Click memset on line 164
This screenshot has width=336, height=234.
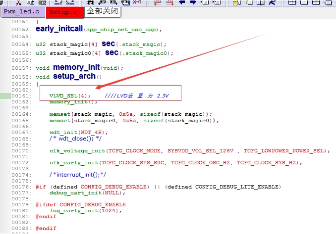tap(60, 114)
